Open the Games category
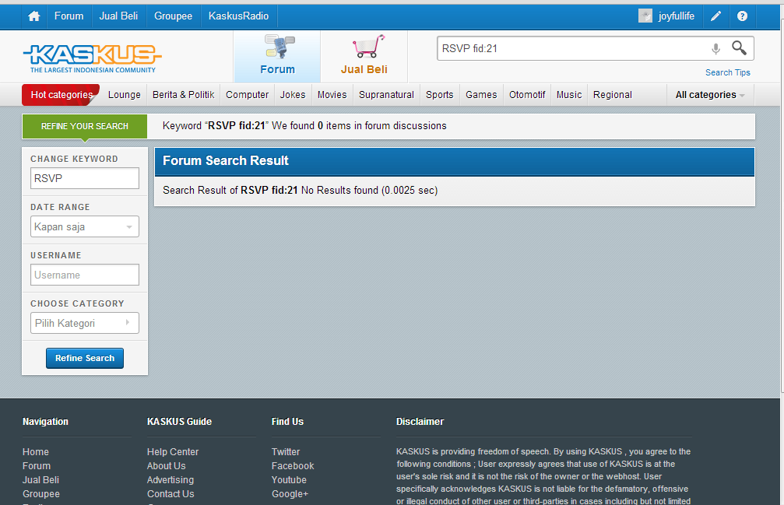784x505 pixels. pos(481,95)
